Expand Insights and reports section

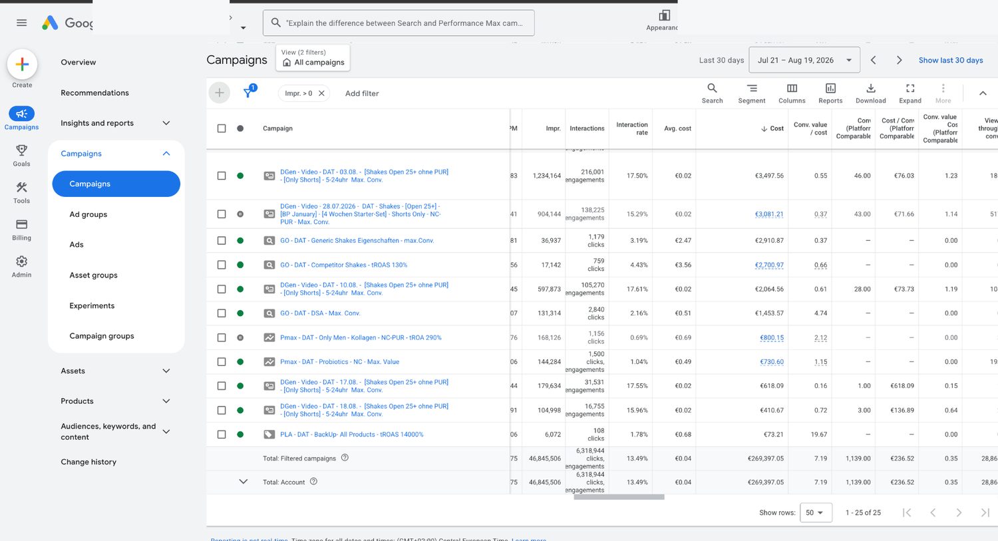coord(166,123)
